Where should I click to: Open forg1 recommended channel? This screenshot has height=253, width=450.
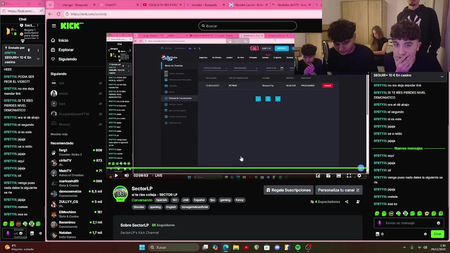(76, 152)
